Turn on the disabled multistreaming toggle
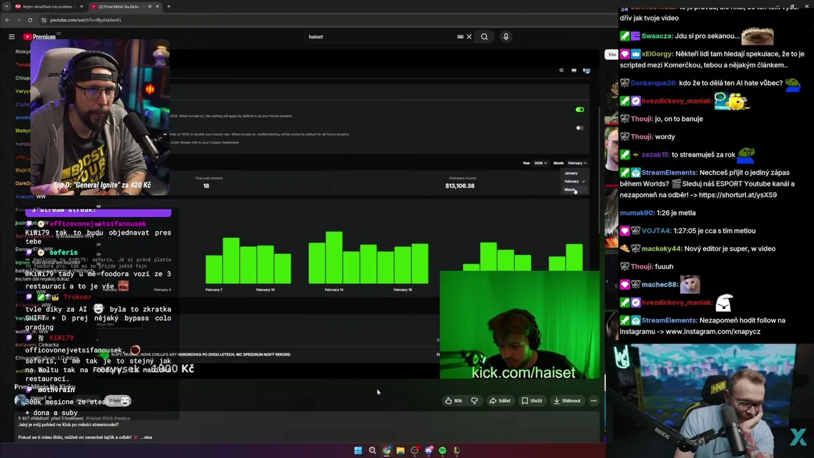The height and width of the screenshot is (458, 814). (x=579, y=128)
